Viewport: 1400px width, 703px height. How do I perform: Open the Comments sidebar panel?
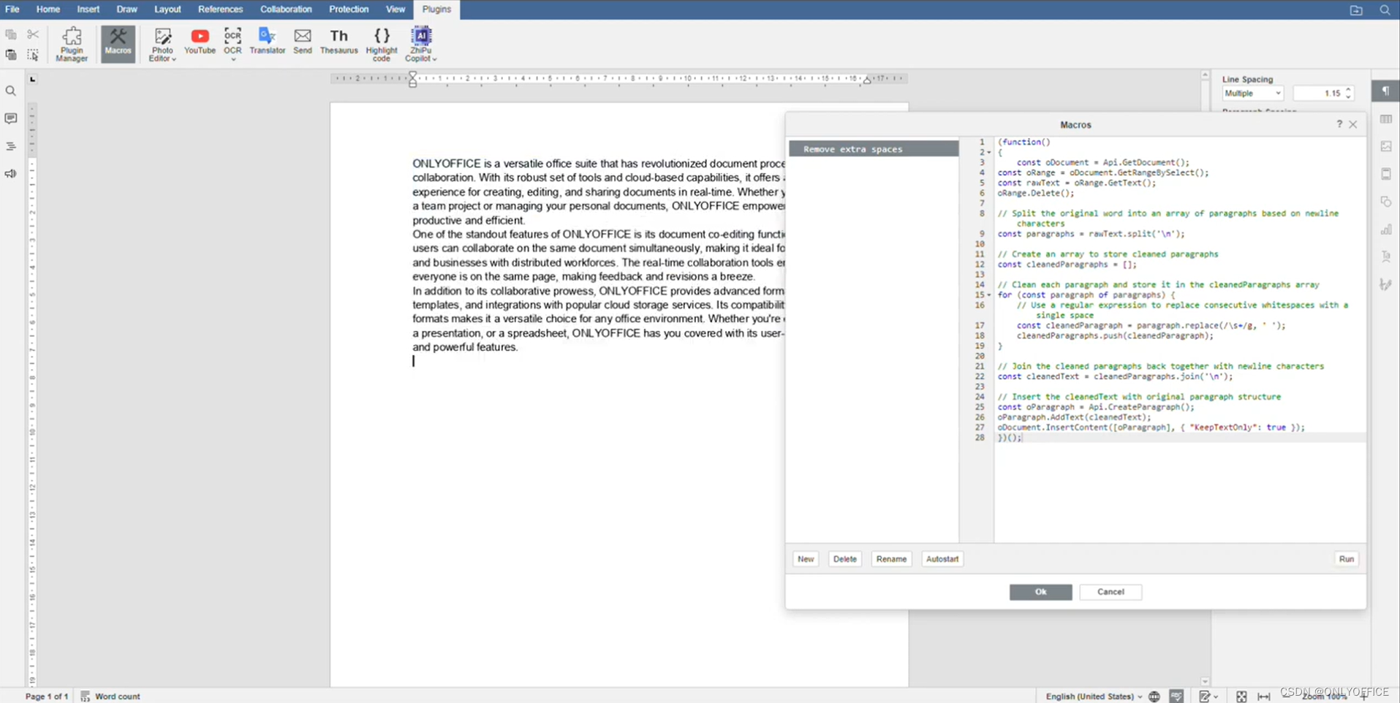pyautogui.click(x=11, y=118)
